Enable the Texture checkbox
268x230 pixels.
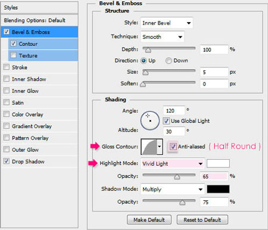13,55
